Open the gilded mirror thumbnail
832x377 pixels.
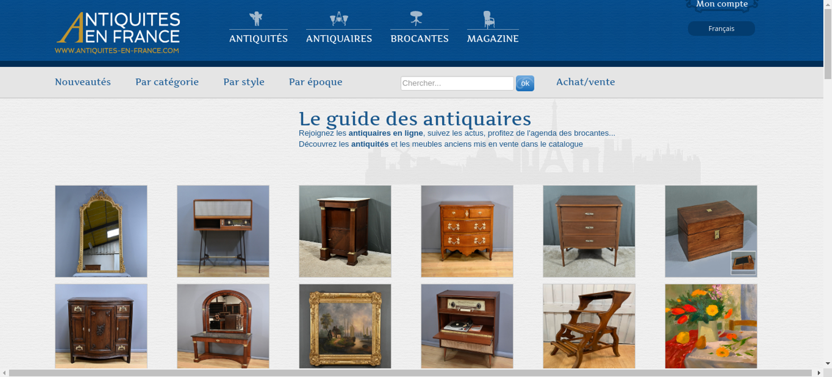[101, 231]
